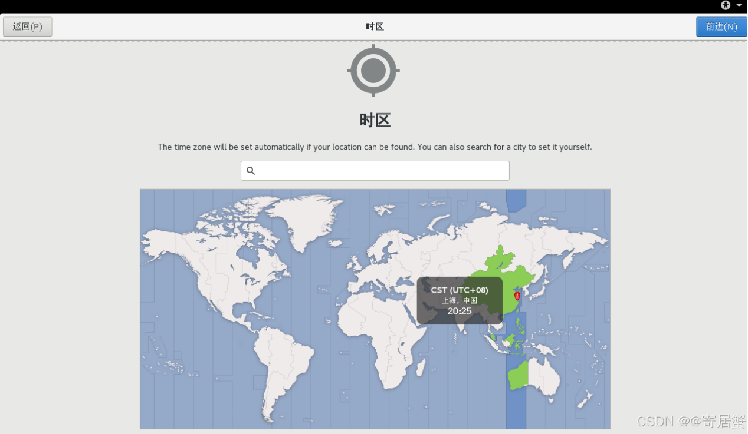Select Greenland on the world map
The height and width of the screenshot is (434, 748).
[x=307, y=221]
